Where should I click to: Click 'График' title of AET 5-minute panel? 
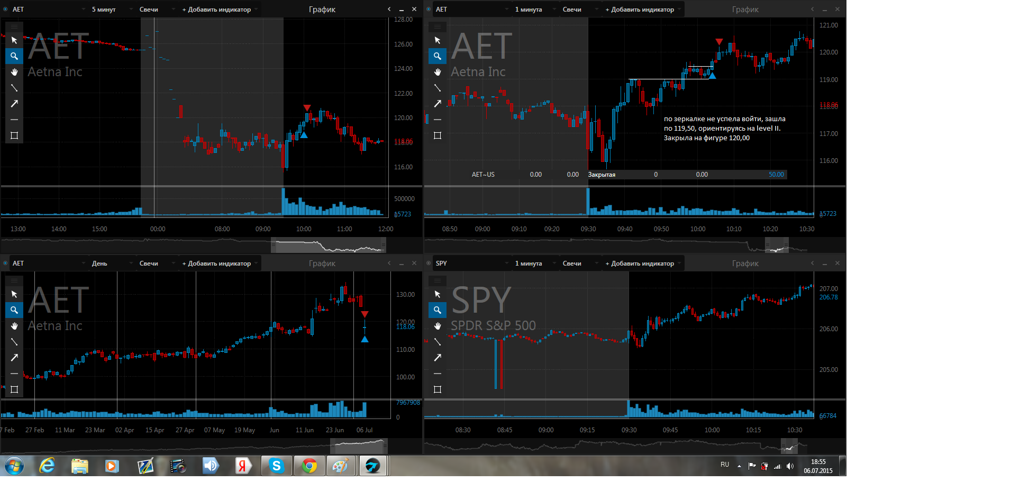click(322, 9)
